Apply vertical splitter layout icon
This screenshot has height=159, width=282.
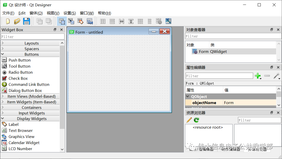coord(131,21)
